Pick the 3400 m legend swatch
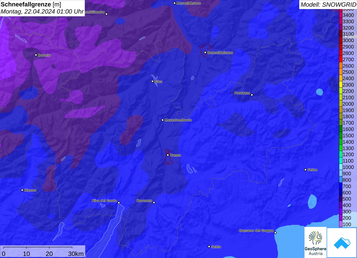This screenshot has width=357, height=258. click(x=341, y=15)
